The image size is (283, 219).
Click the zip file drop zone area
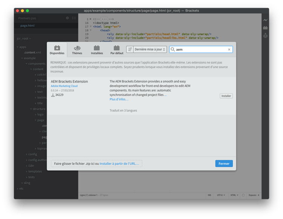[x=97, y=163]
